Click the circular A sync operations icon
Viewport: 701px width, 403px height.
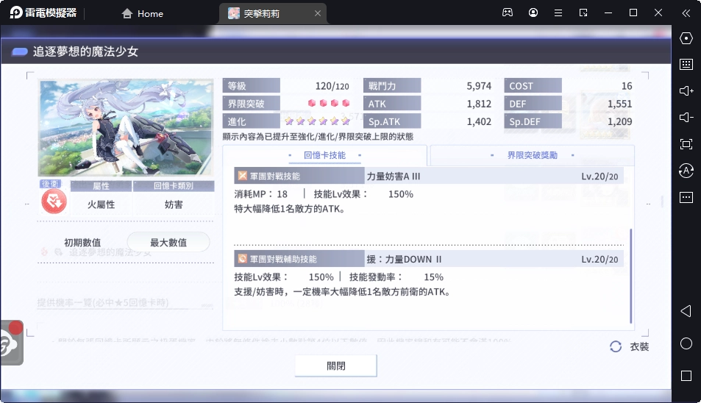[686, 170]
